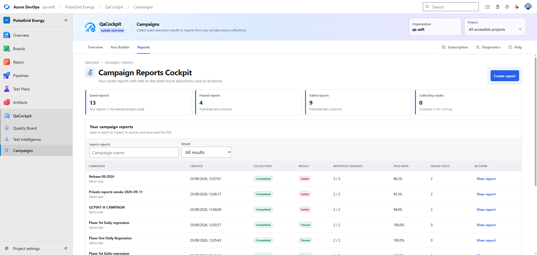
Task: Open QaCockpit hub in the sidebar
Action: coord(36,116)
